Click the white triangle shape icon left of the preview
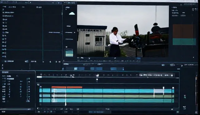Image resolution: width=200 pixels, height=115 pixels. 72,13
